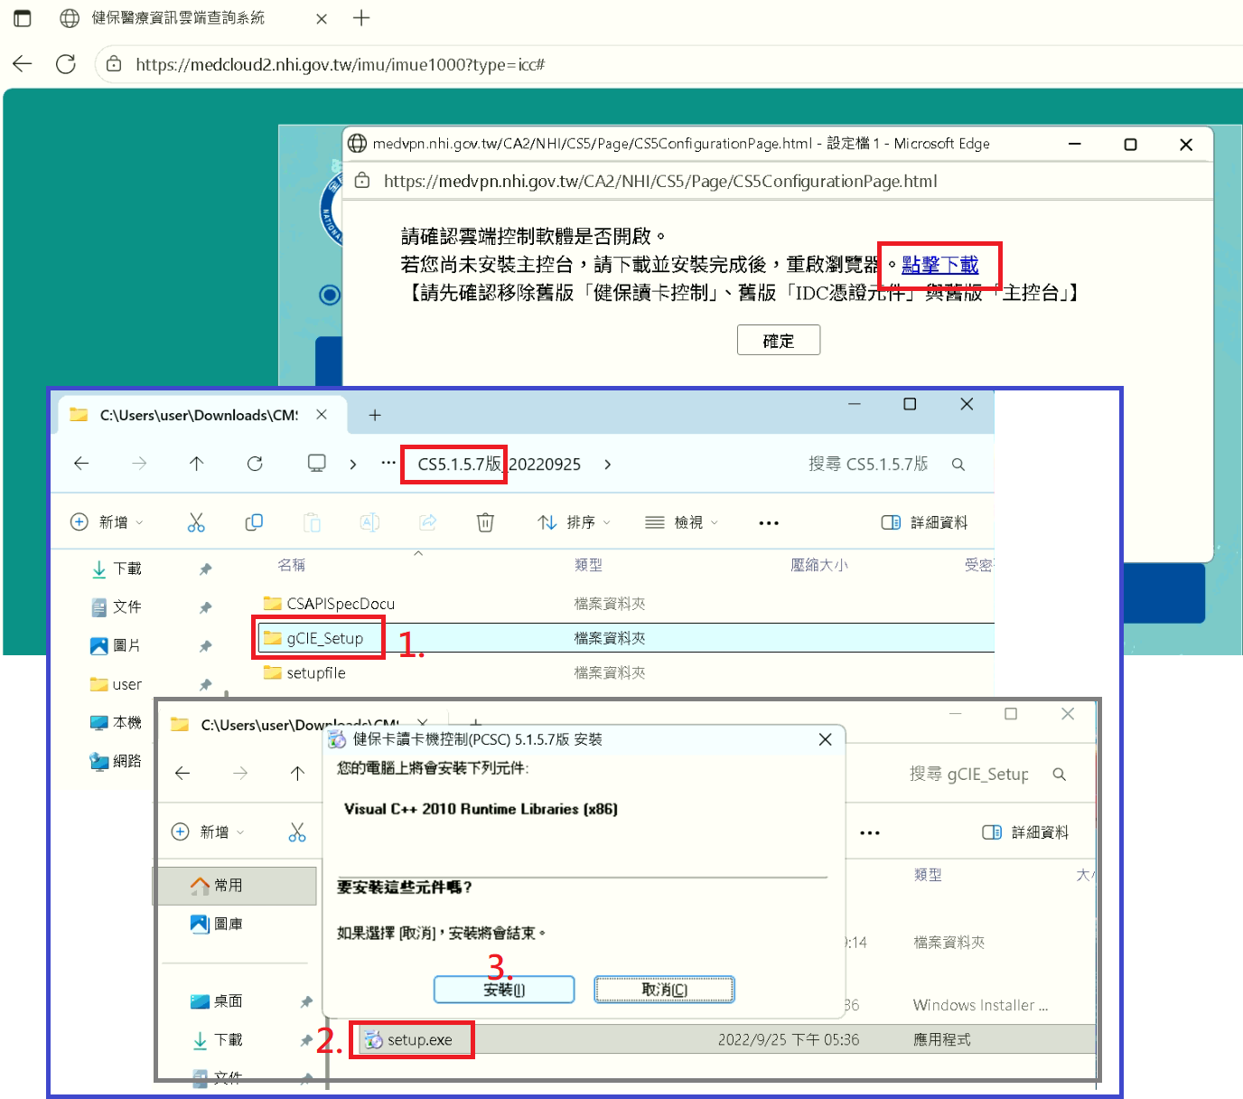Click the copy icon in Explorer toolbar
1243x1099 pixels.
254,522
